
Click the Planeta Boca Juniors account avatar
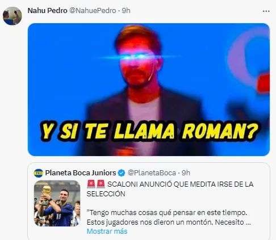(39, 173)
